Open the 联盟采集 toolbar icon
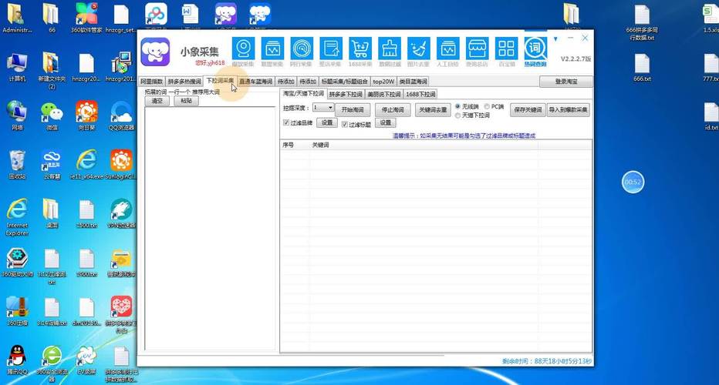The image size is (719, 385). click(272, 49)
